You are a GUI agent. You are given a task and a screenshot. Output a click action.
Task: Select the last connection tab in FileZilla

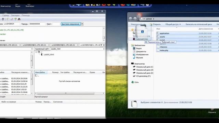[90, 45]
